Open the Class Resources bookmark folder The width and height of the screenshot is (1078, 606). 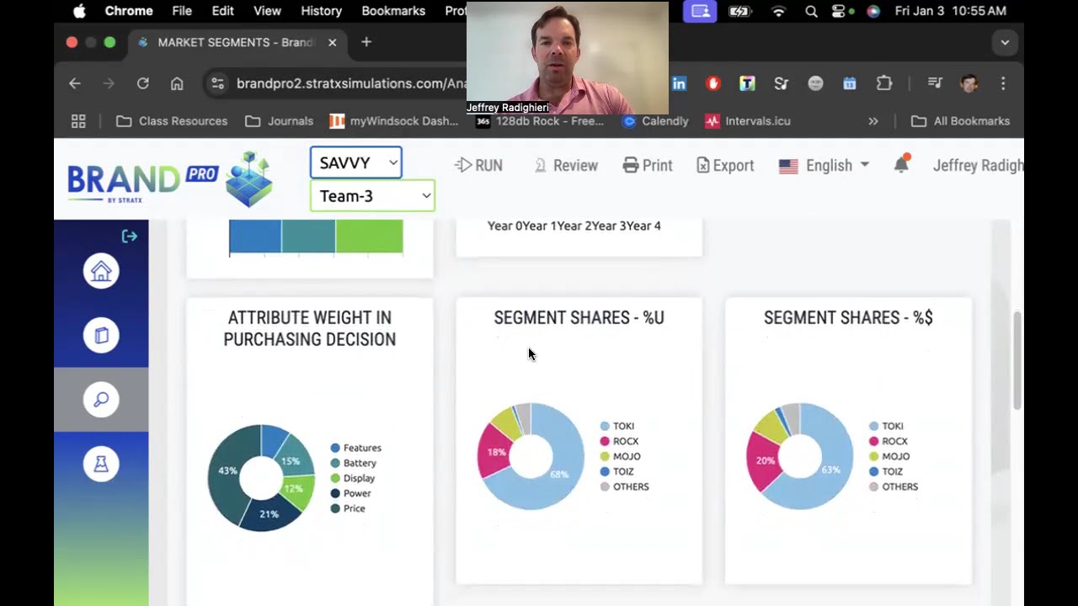click(172, 121)
